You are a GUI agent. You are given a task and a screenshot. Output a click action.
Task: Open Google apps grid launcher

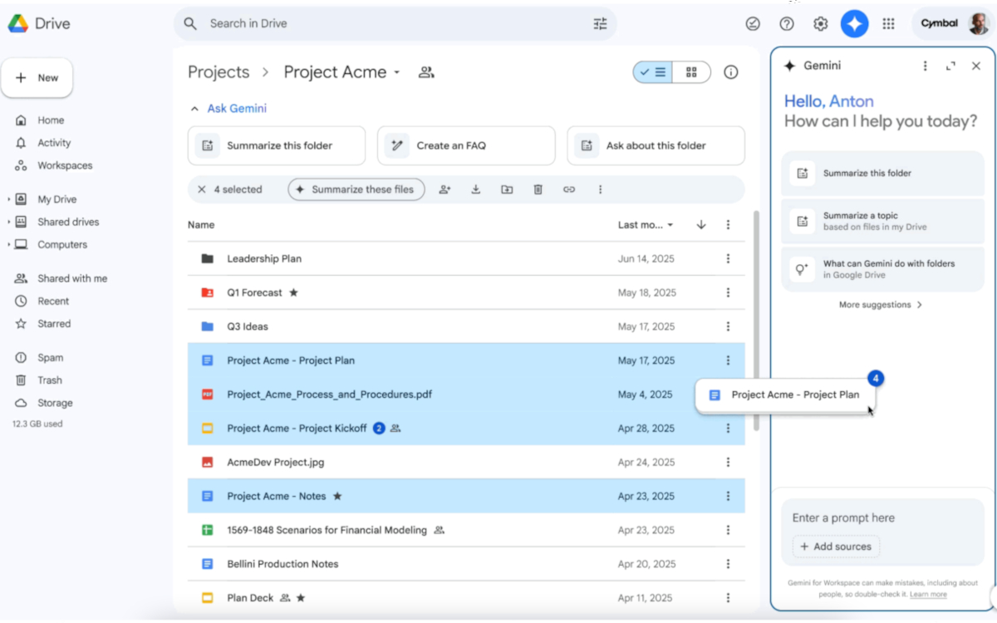pos(888,24)
